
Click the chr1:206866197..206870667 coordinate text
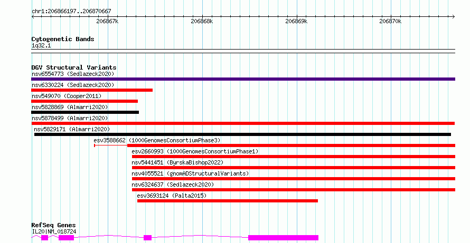pyautogui.click(x=71, y=12)
